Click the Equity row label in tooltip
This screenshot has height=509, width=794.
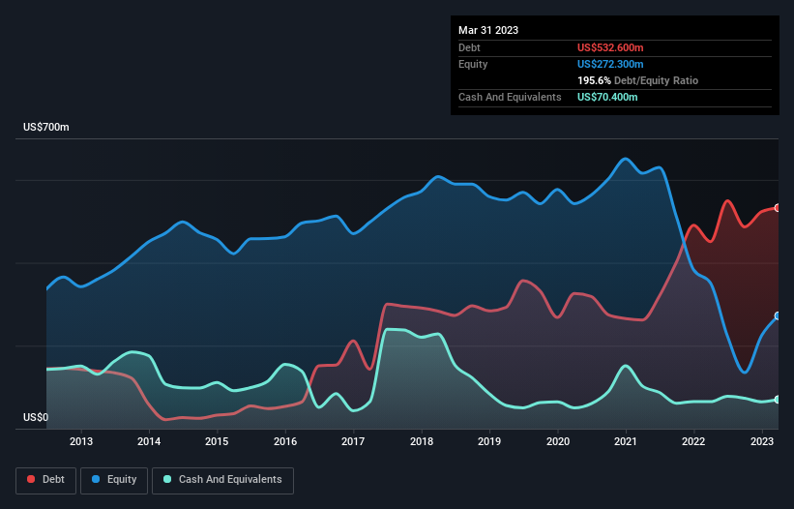pyautogui.click(x=473, y=64)
